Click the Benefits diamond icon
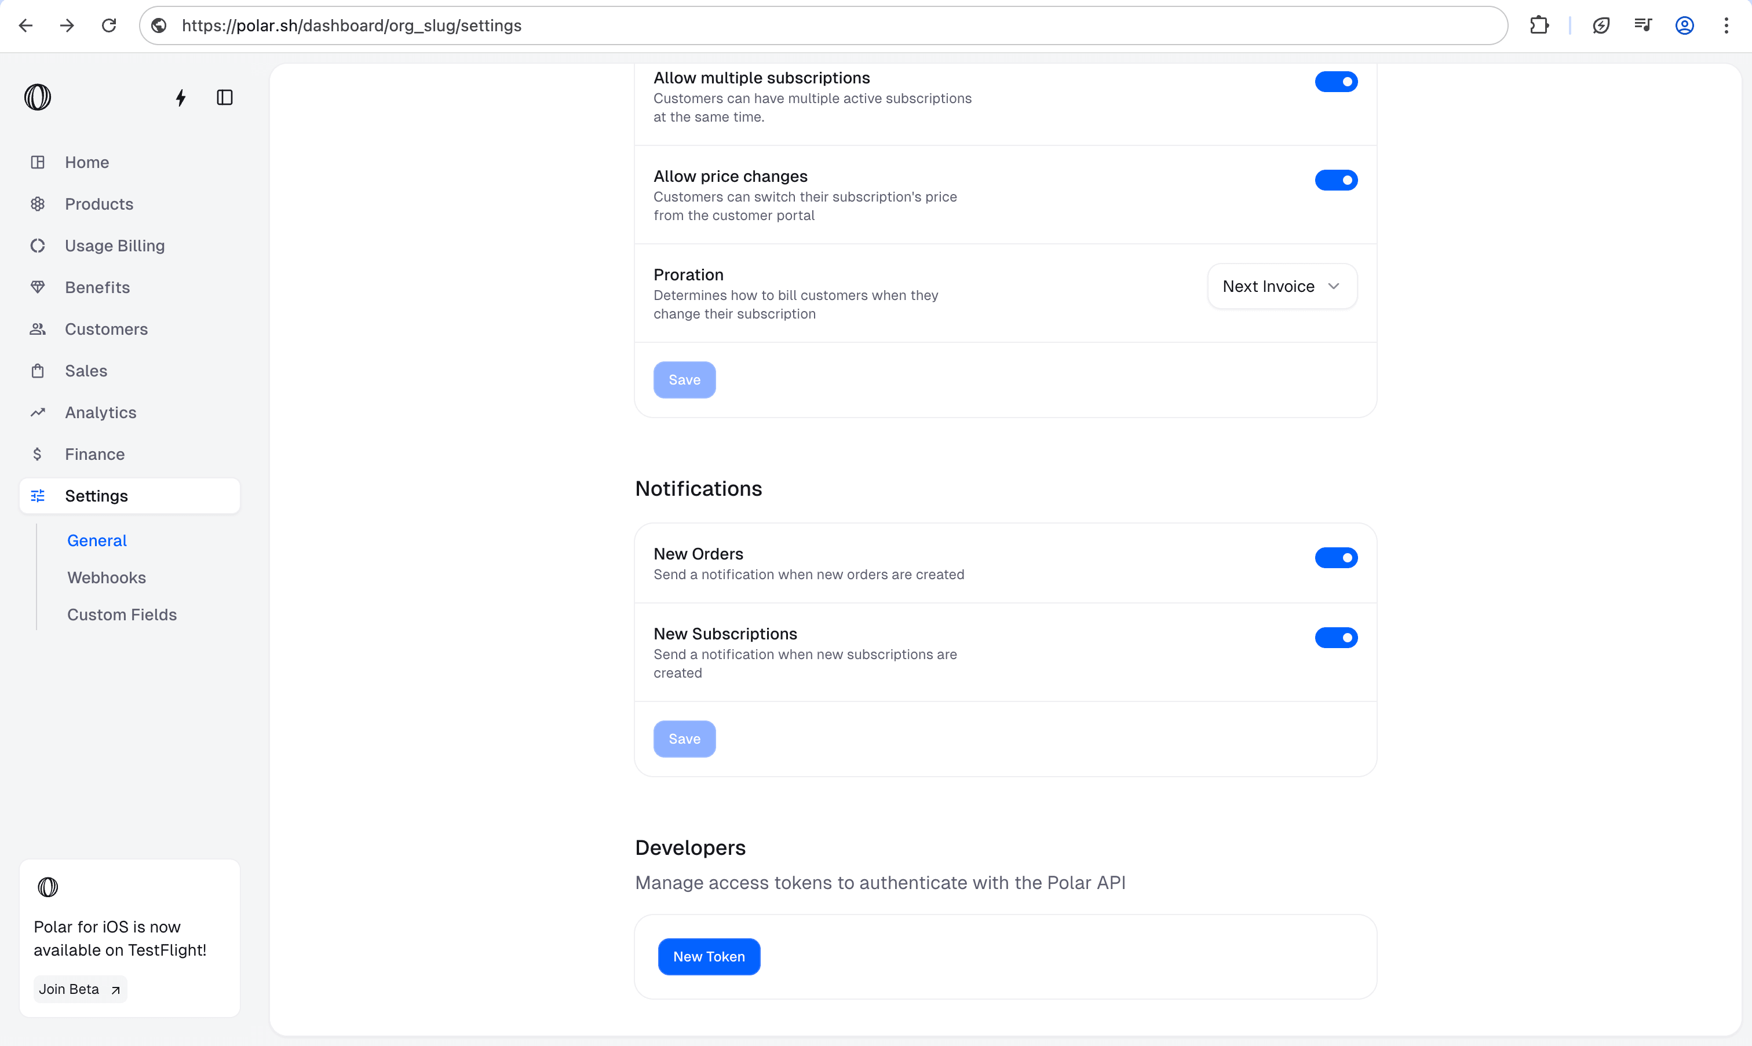 point(37,287)
